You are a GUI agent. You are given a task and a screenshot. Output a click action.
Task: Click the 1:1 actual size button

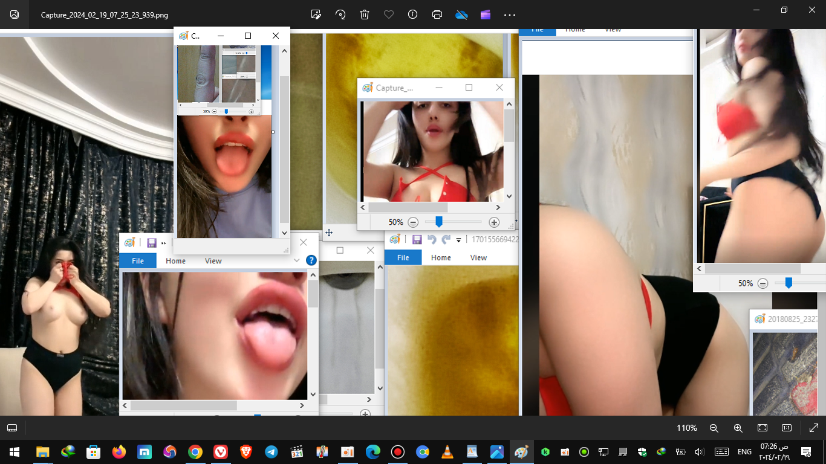(787, 428)
